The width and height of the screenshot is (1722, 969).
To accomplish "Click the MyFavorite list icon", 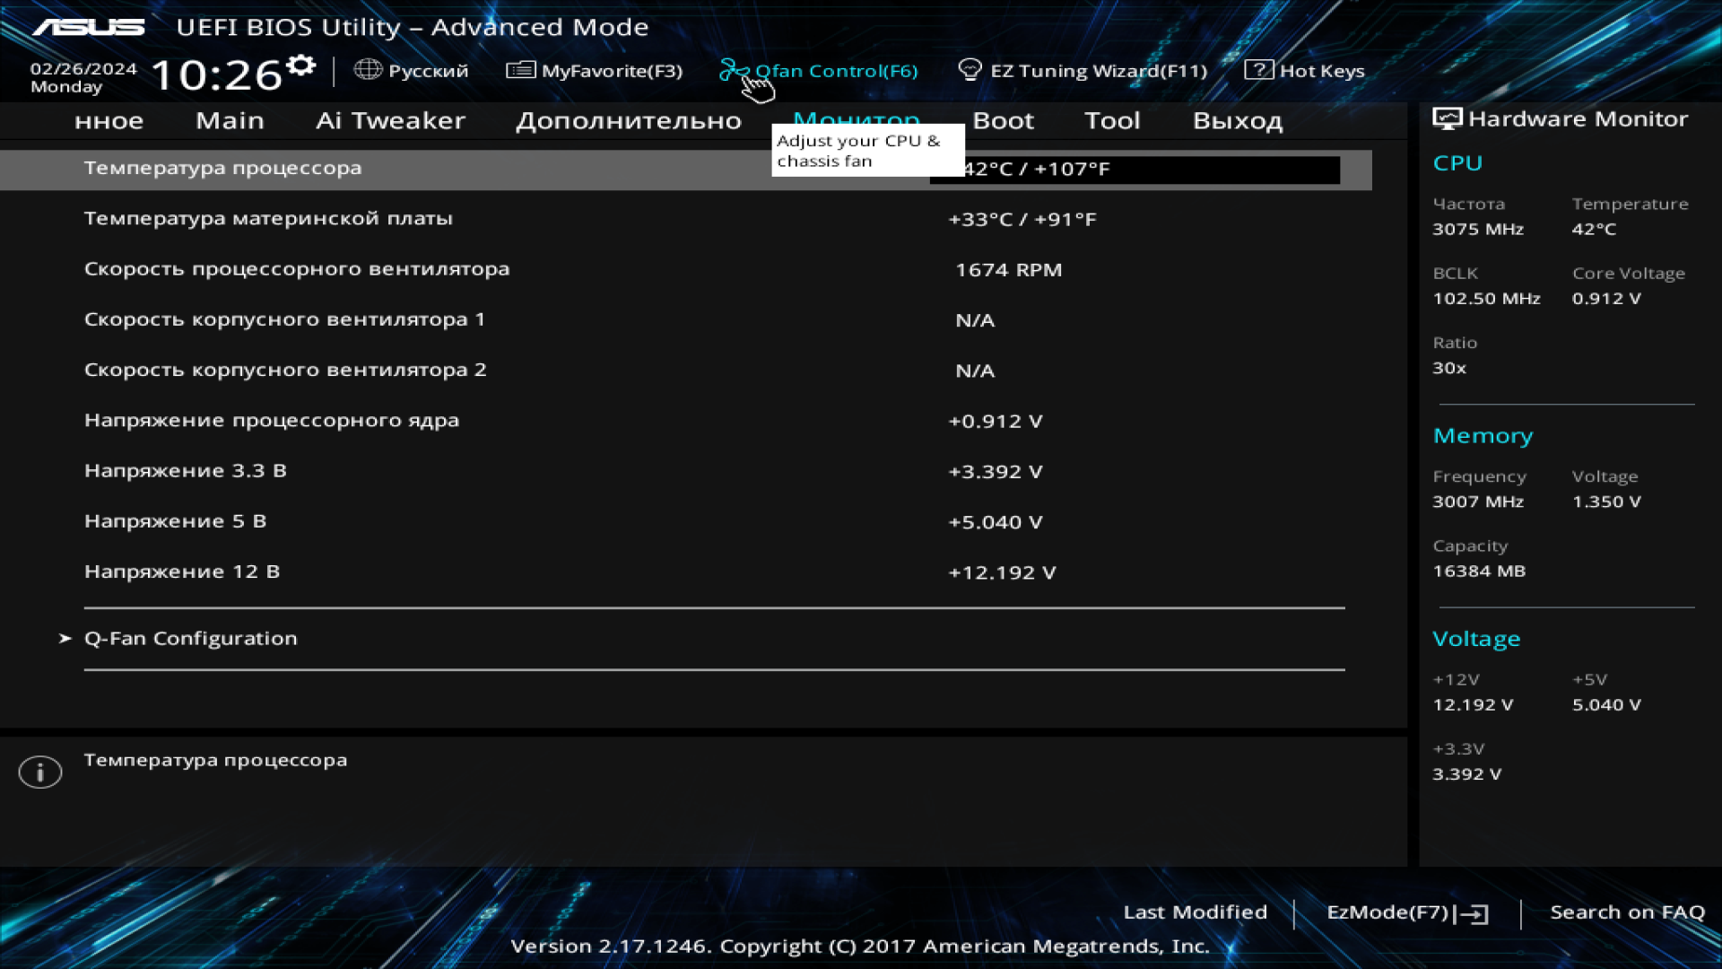I will point(520,70).
